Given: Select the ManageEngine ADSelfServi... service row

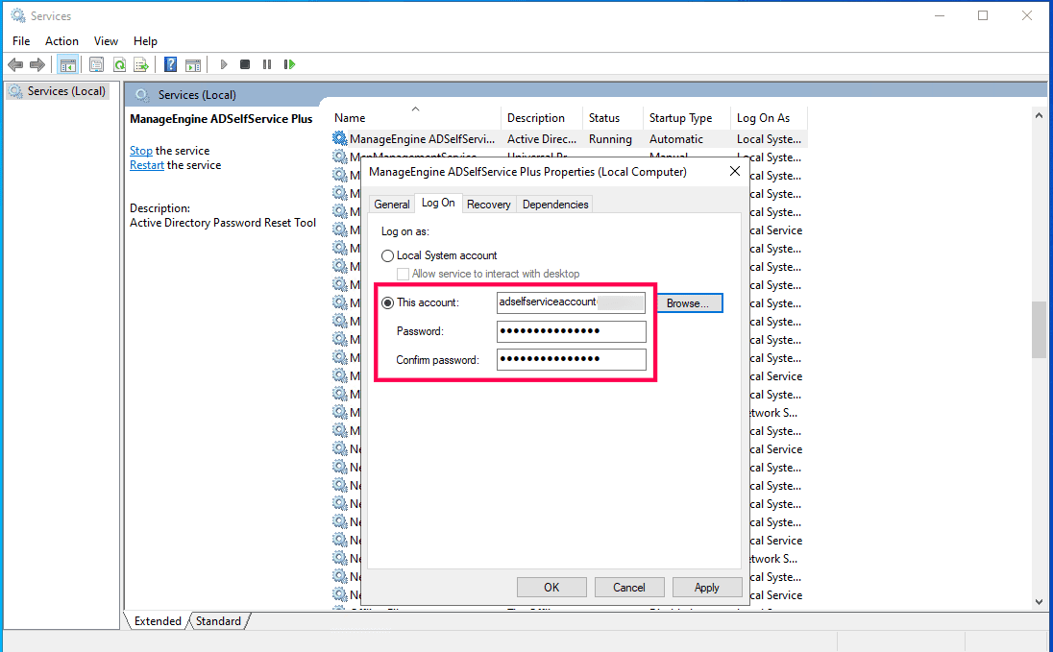Looking at the screenshot, I should (x=570, y=139).
